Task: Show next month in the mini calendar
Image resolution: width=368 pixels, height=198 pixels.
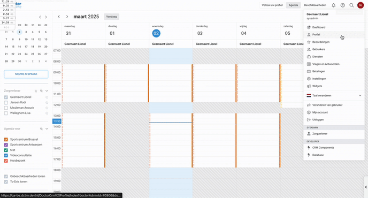Action: click(46, 17)
